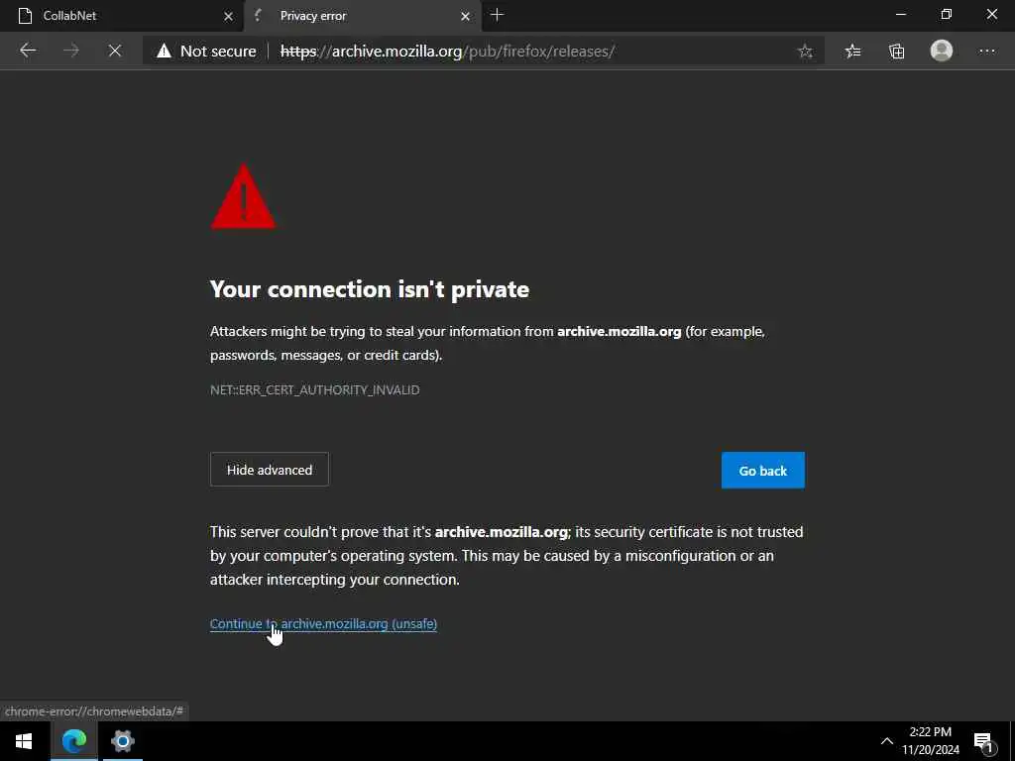Click the Go back button

(x=762, y=471)
